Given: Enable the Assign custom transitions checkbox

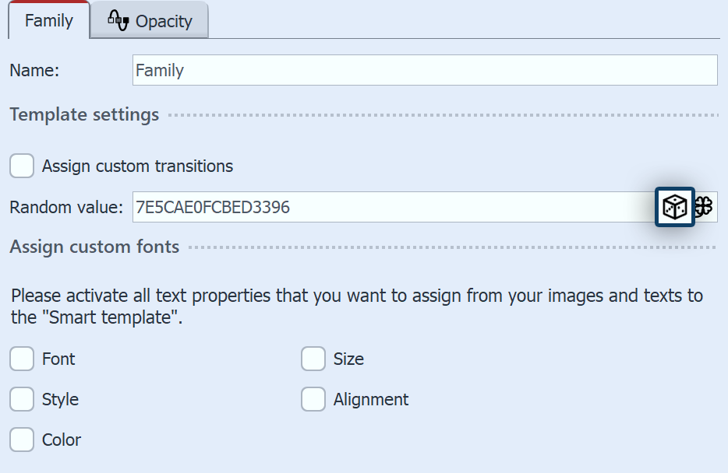Looking at the screenshot, I should [22, 166].
